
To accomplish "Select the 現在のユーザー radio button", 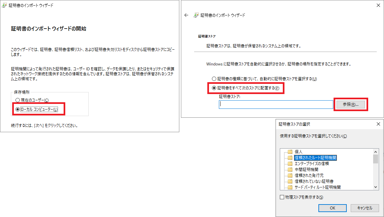I will click(18, 100).
